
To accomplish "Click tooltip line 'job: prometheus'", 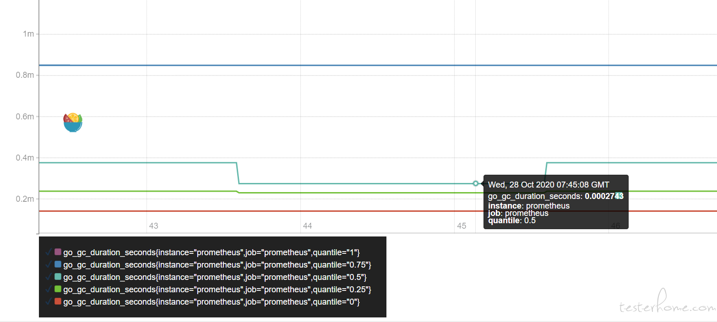I will [518, 213].
